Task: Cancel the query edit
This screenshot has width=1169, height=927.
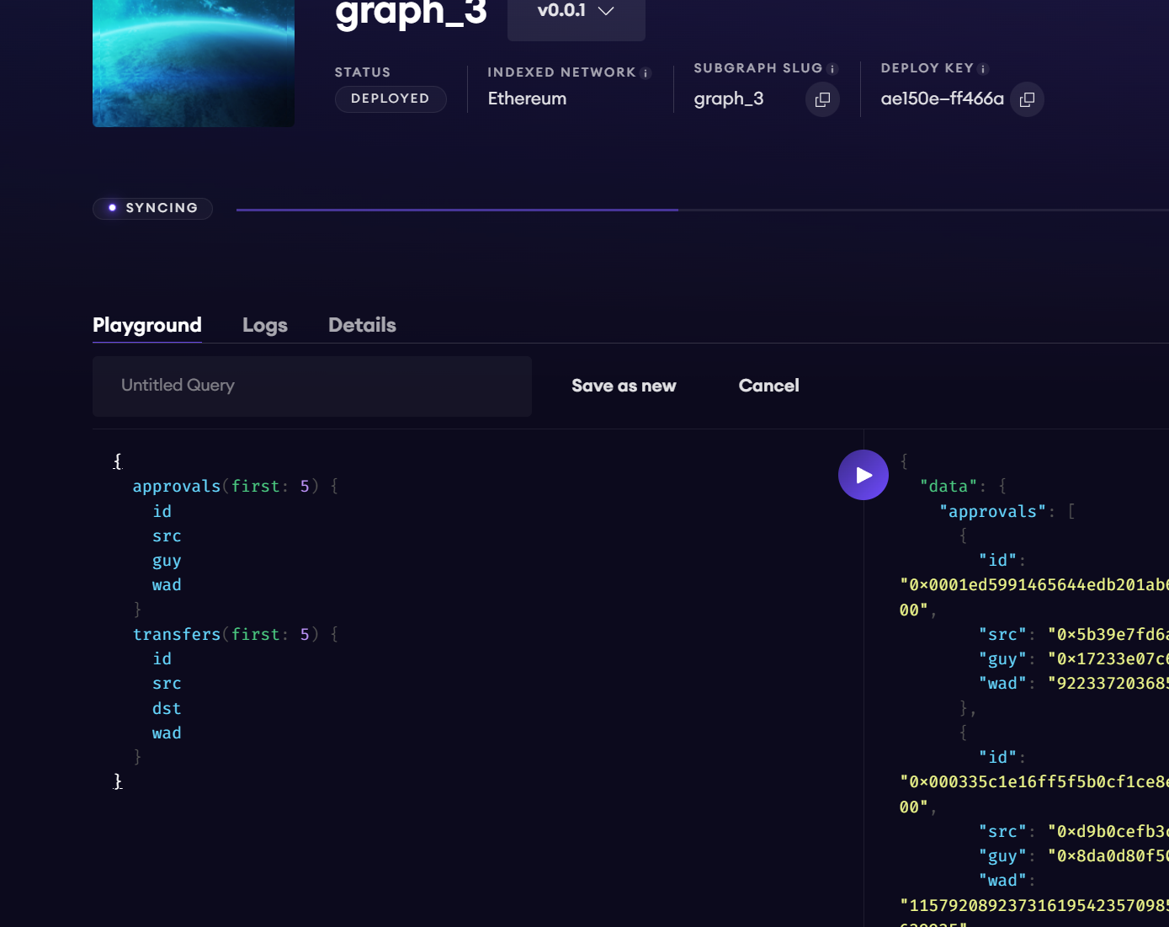Action: [x=768, y=386]
